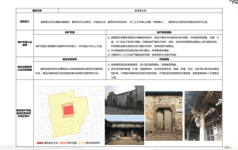Image resolution: width=238 pixels, height=150 pixels.
Task: Click the red 建筑保护主体 legend swatch
Action: click(x=40, y=143)
